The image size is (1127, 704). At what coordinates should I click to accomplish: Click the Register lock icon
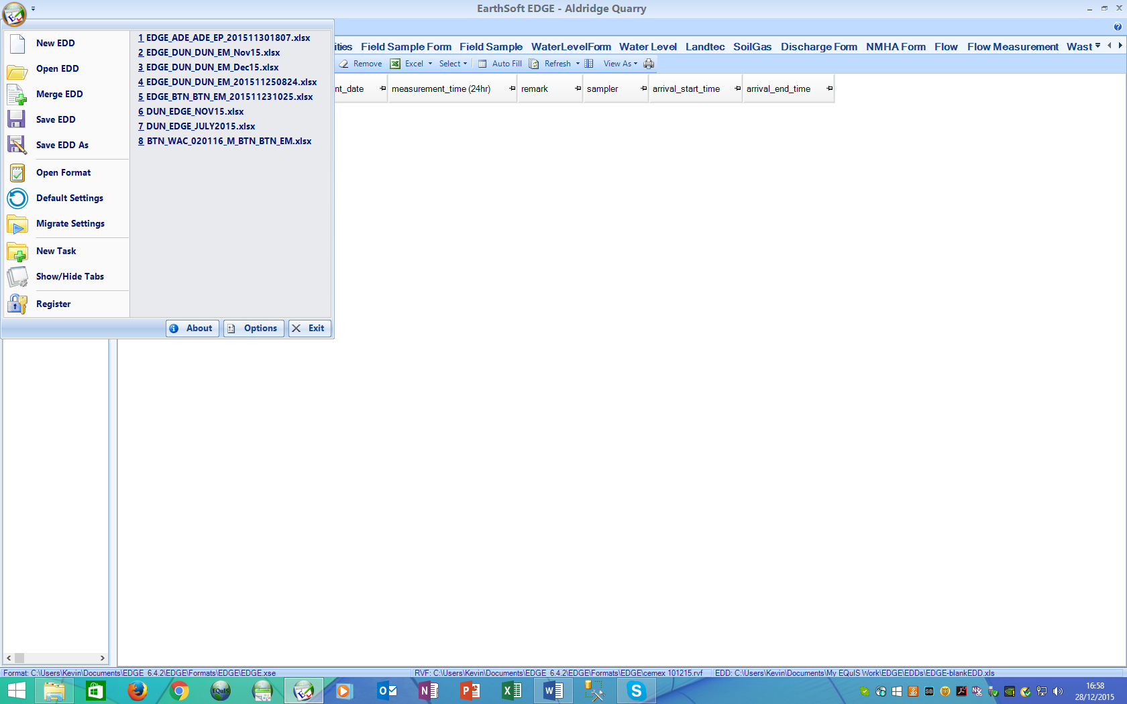tap(17, 304)
